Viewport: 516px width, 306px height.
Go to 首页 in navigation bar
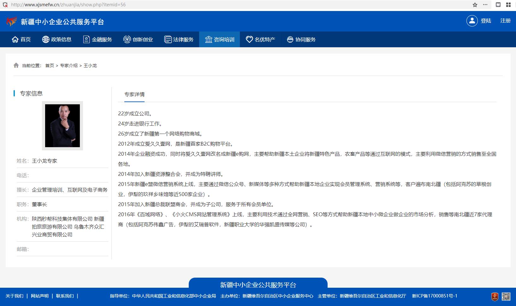[x=21, y=39]
